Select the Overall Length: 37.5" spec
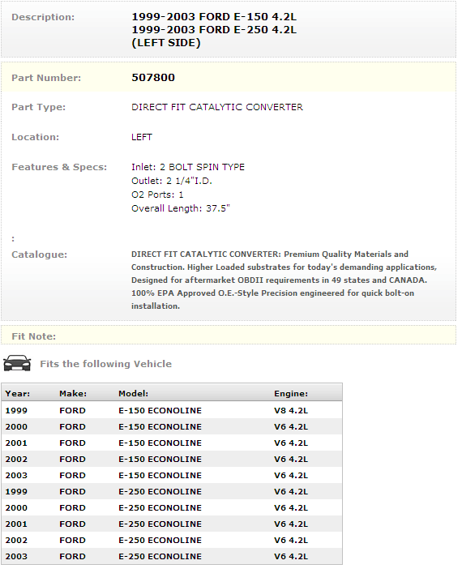 (x=181, y=208)
